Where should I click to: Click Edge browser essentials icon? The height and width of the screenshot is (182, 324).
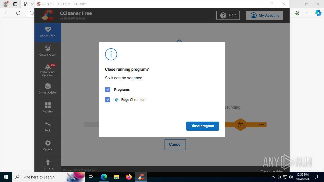tap(297, 13)
